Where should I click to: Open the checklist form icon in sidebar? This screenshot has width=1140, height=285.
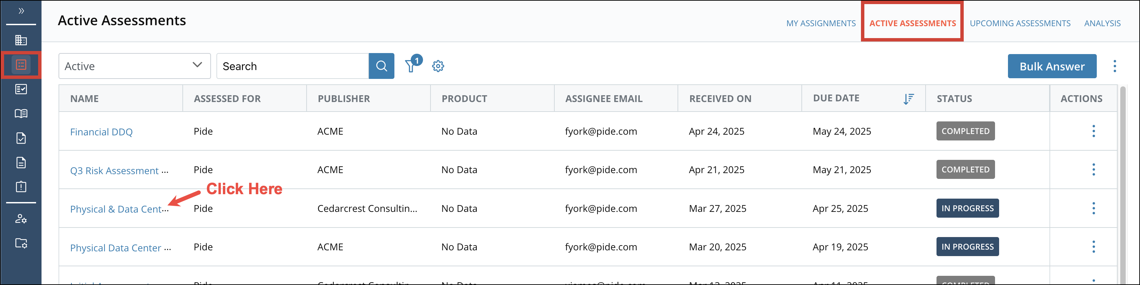[21, 89]
